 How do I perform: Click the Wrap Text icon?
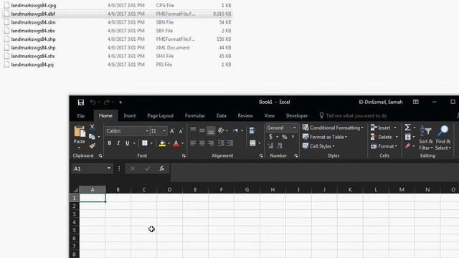(x=252, y=130)
